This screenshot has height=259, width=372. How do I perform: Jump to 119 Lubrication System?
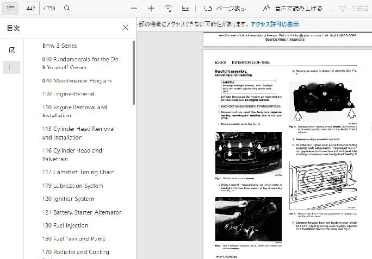pos(72,186)
